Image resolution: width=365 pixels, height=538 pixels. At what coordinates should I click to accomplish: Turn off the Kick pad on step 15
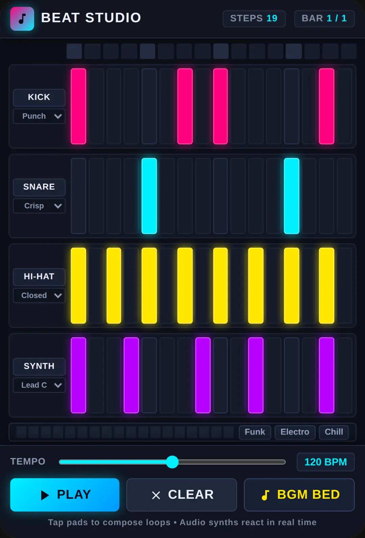(x=326, y=106)
